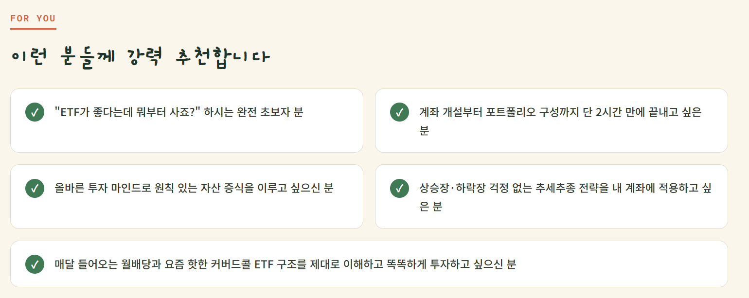Click the check icon next to 매달 들어오는 월배당
The width and height of the screenshot is (749, 298).
point(35,264)
